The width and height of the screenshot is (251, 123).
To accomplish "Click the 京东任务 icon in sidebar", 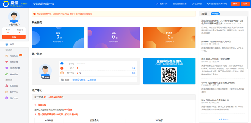I will [x=7, y=62].
